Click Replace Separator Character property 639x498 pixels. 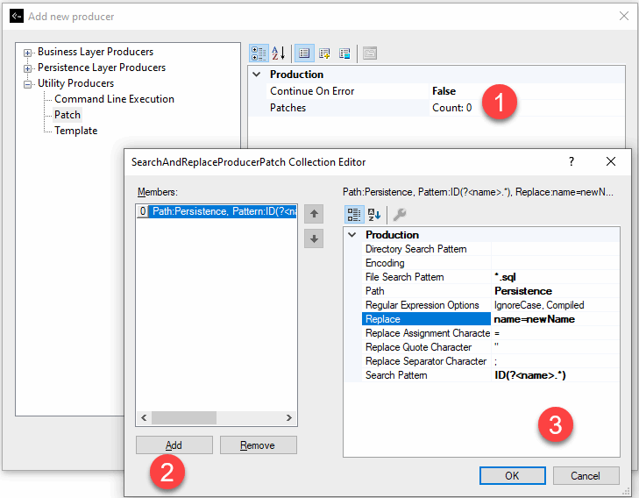[426, 361]
